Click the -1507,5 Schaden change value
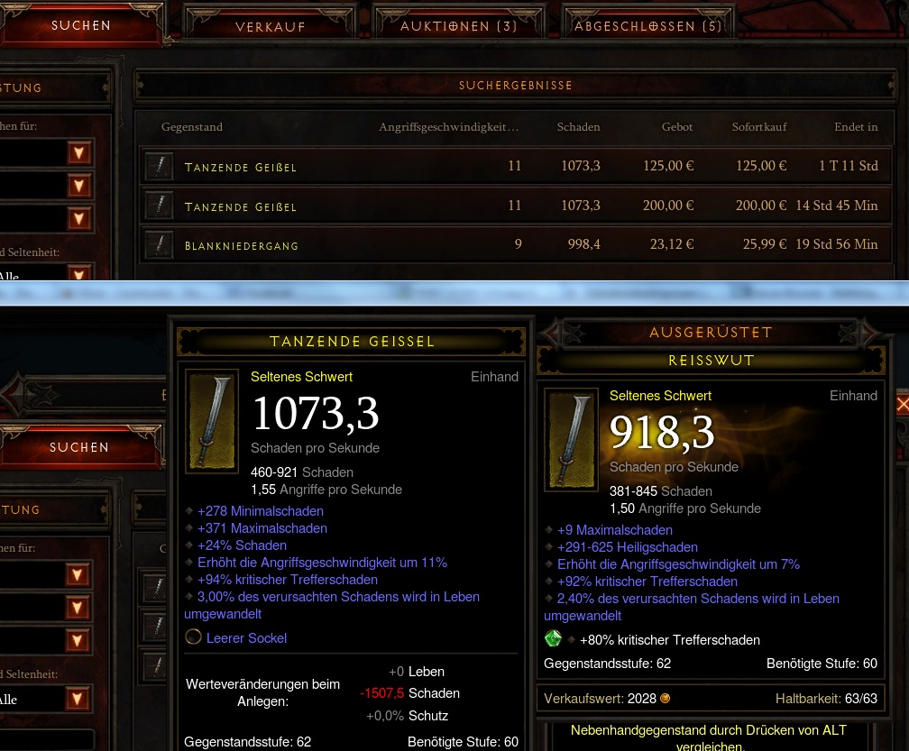Viewport: 909px width, 751px height. point(382,693)
